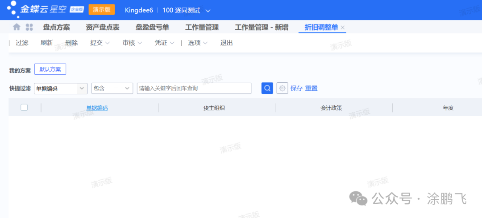Click the home icon in tab bar
Image resolution: width=482 pixels, height=218 pixels.
17,27
